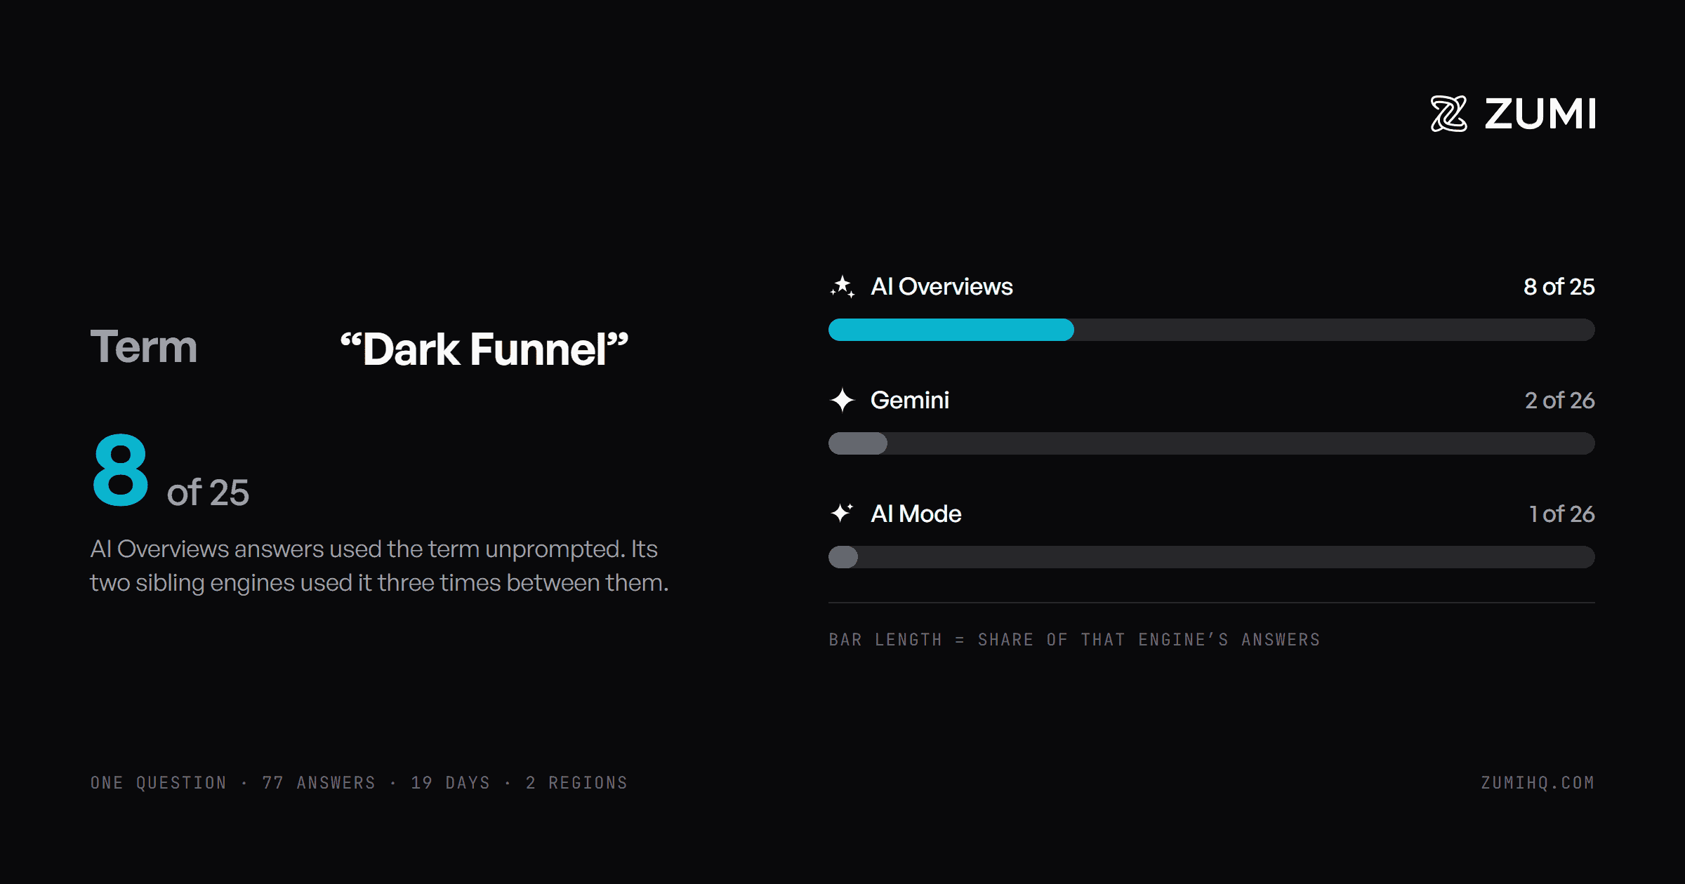Screen dimensions: 1685x884
Task: Click the bar length legend caption
Action: coord(1074,639)
